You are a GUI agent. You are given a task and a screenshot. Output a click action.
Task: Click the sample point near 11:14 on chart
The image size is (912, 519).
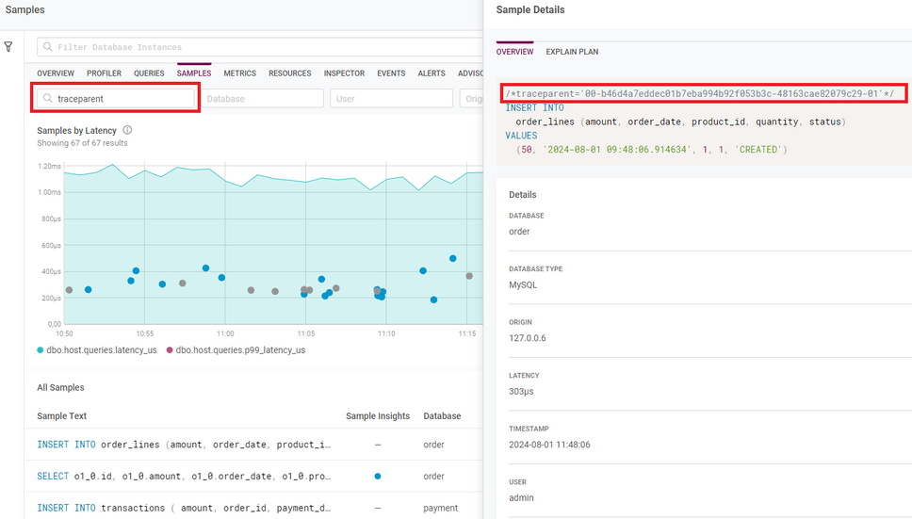(x=453, y=258)
